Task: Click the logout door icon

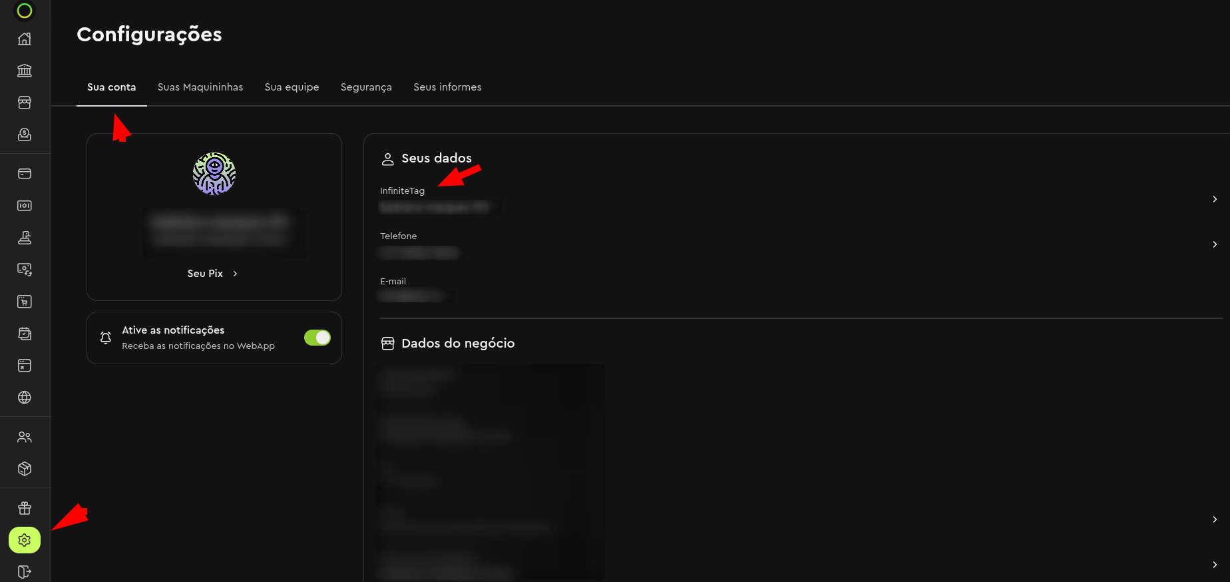Action: click(x=25, y=572)
